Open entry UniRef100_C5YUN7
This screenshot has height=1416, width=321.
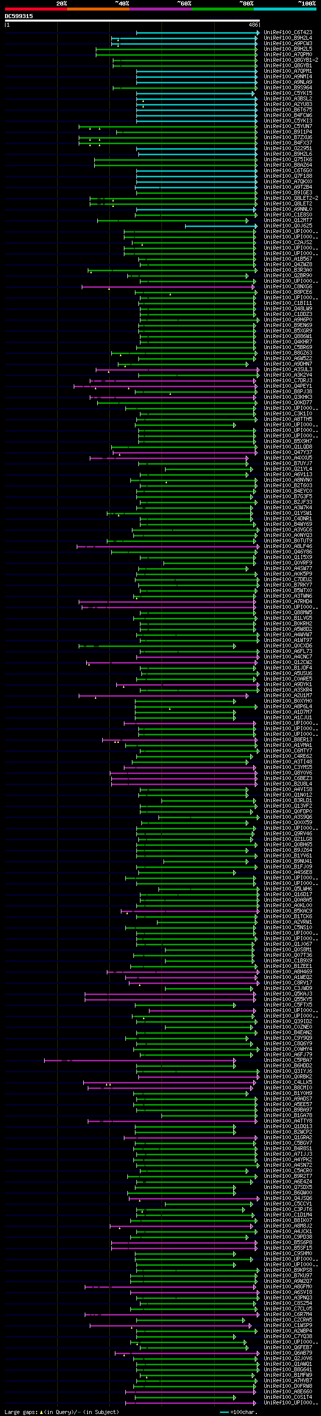point(288,127)
